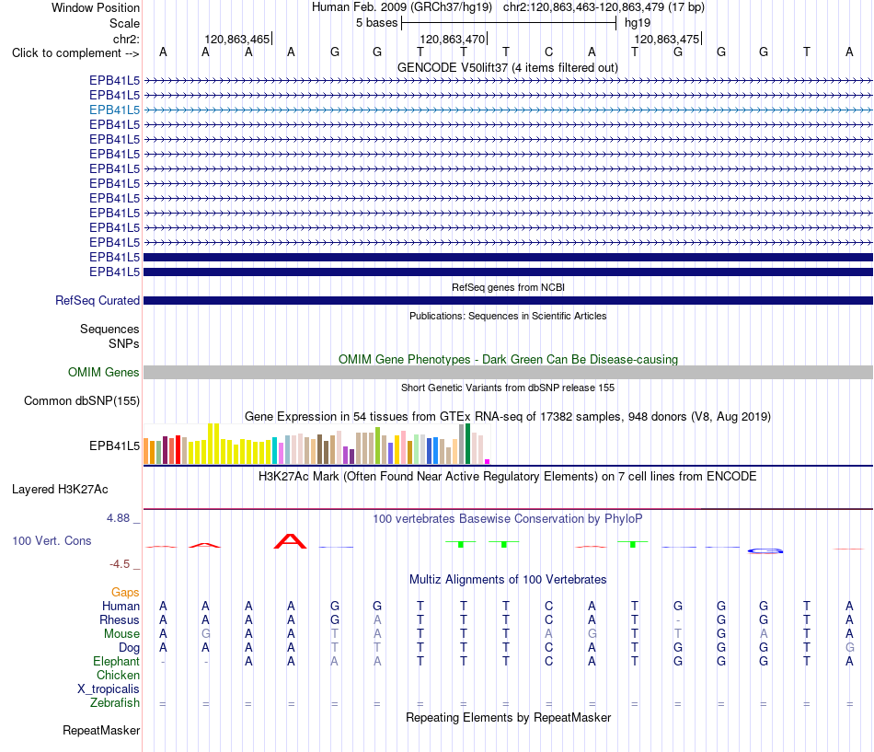874x752 pixels.
Task: Click the magenta bar ending the GTEx chart
Action: 488,462
